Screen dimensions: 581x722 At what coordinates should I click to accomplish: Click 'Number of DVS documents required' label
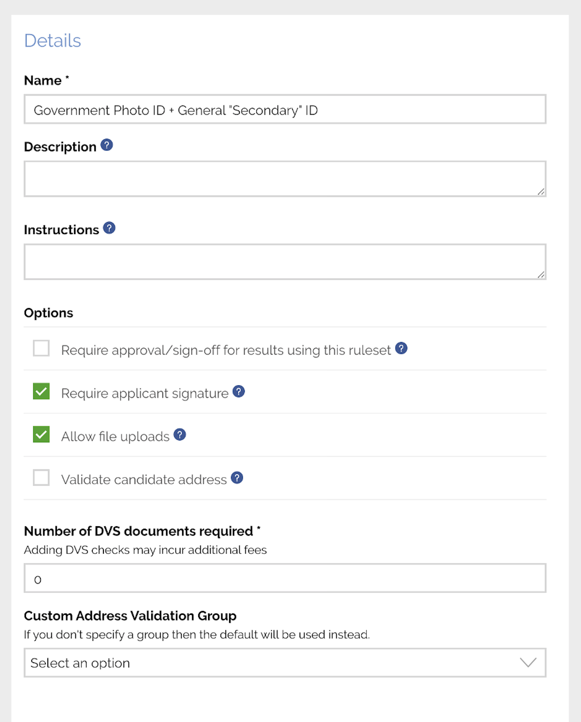(x=142, y=531)
